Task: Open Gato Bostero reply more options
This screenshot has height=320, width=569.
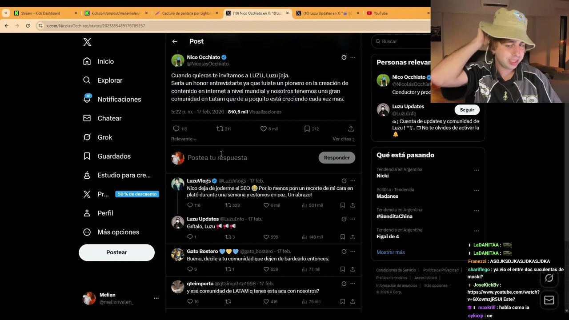Action: point(353,252)
